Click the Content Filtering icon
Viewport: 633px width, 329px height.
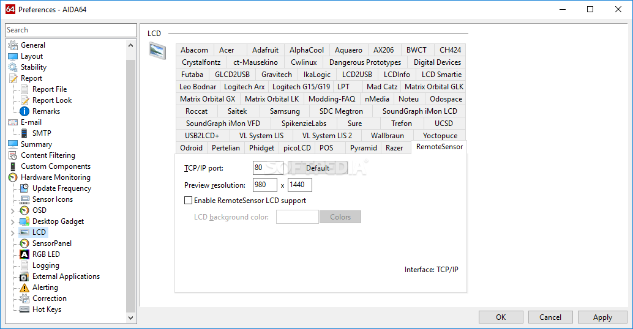13,155
